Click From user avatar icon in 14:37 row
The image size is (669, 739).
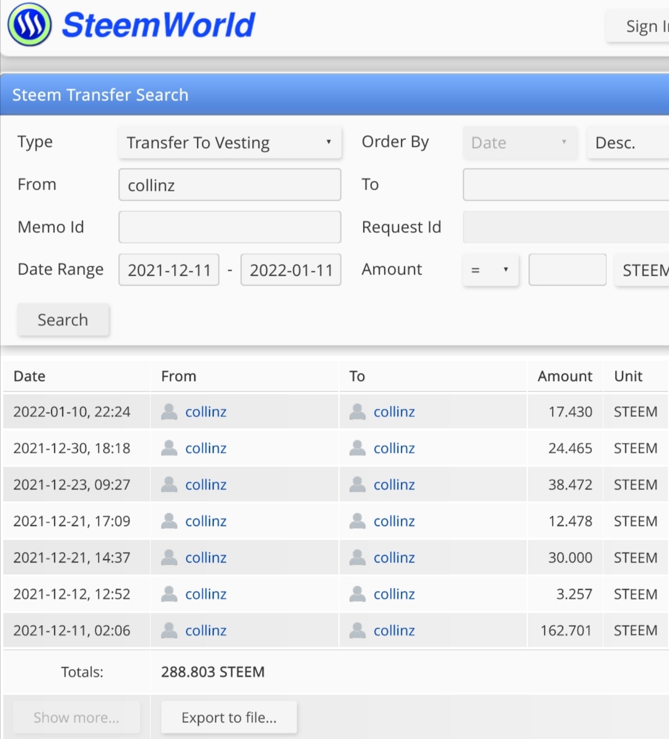pyautogui.click(x=169, y=557)
